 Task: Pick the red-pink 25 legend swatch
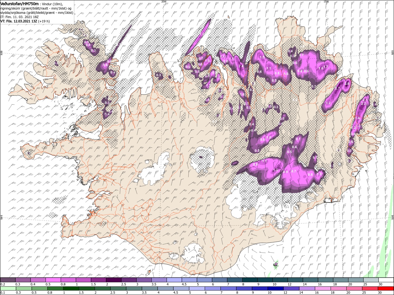point(370,288)
